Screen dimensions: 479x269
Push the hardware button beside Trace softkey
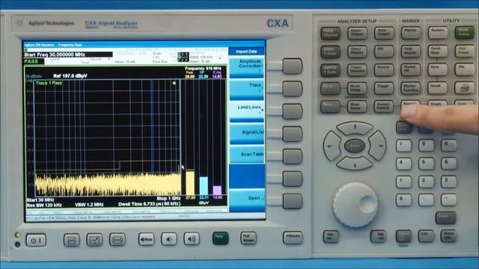coord(292,89)
